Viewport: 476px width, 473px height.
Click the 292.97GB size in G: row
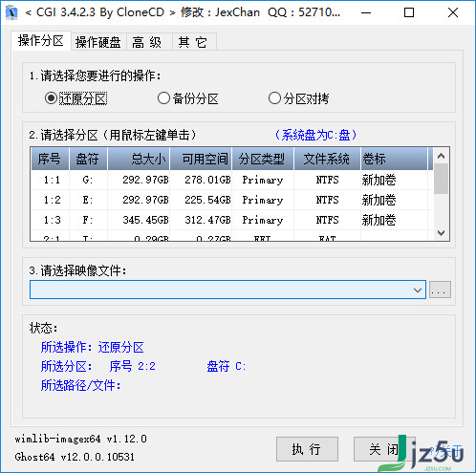click(x=145, y=180)
